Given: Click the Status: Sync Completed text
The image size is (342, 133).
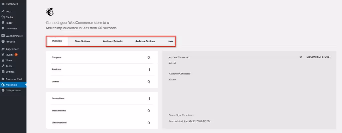Looking at the screenshot, I should pos(181,115).
